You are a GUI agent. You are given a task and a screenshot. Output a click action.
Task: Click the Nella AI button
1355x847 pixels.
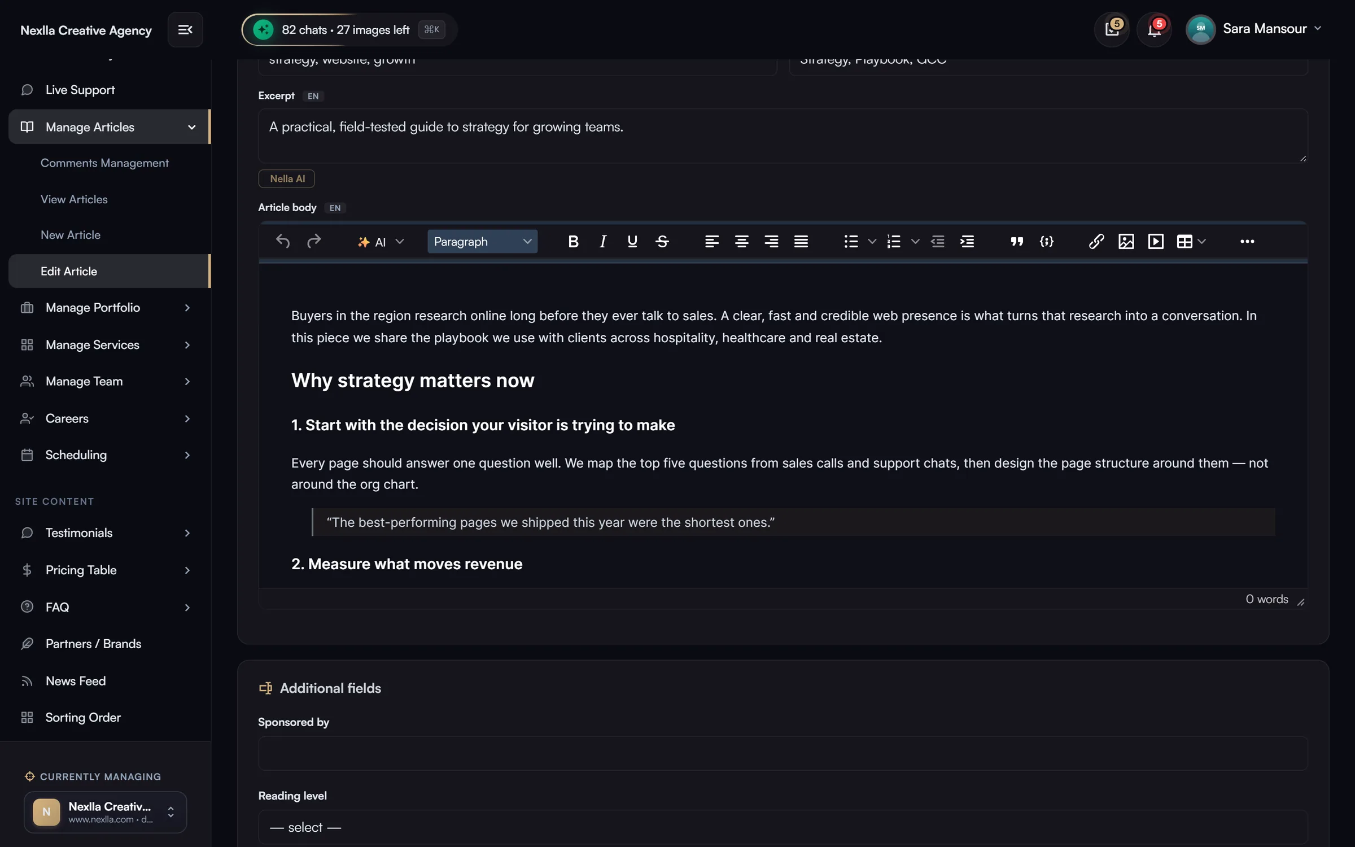click(287, 178)
